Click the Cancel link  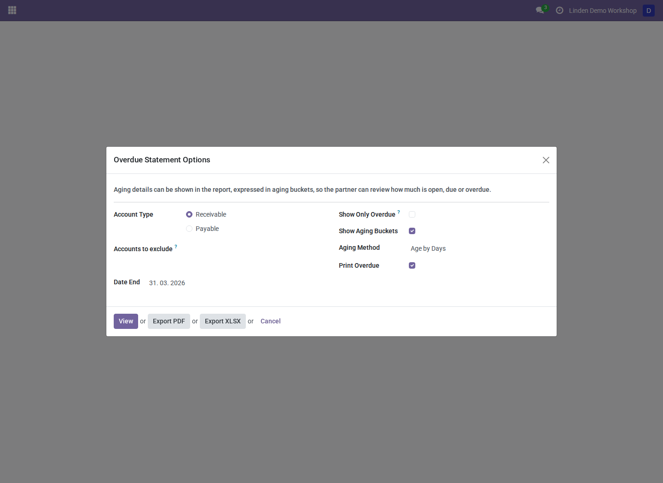point(271,321)
